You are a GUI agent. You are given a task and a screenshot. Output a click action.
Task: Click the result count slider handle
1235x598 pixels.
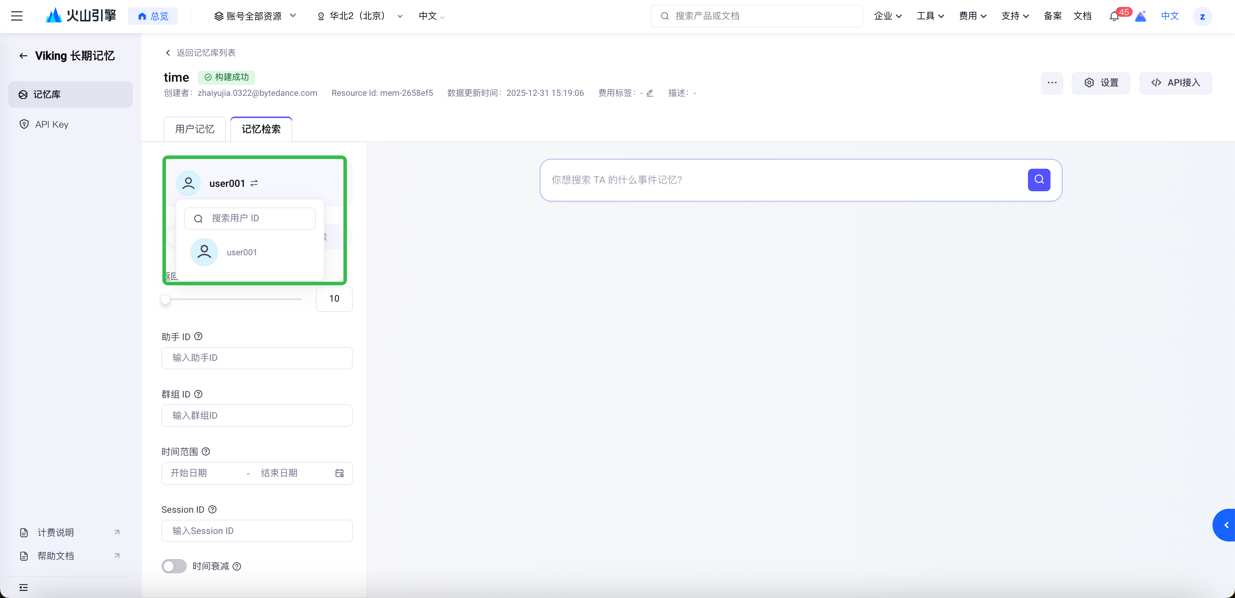point(166,299)
